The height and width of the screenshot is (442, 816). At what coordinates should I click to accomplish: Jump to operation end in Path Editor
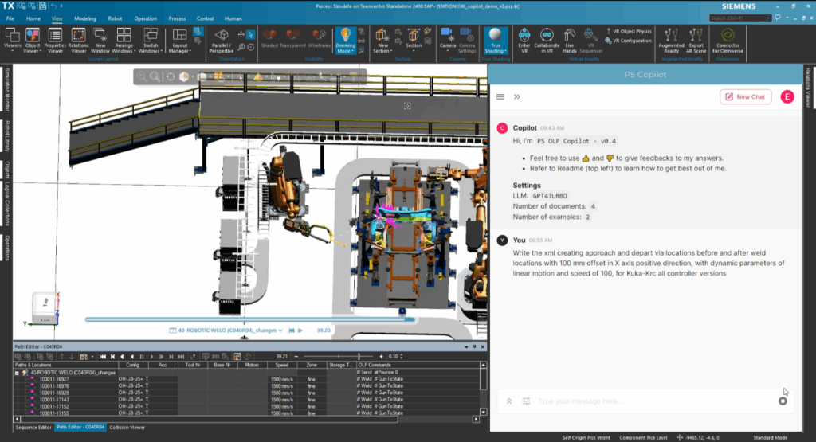click(x=181, y=357)
